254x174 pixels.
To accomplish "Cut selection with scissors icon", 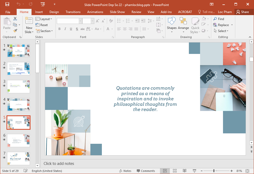I will tap(15, 19).
